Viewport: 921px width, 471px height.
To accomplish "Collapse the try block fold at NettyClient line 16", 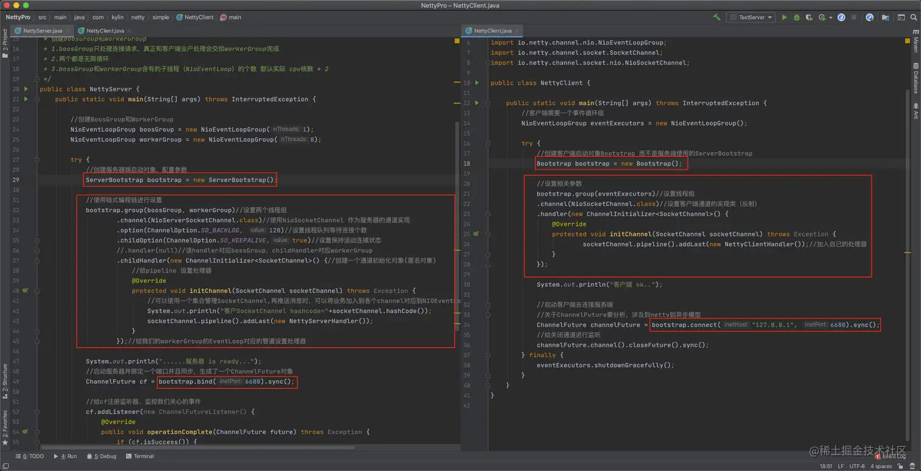I will pos(488,143).
